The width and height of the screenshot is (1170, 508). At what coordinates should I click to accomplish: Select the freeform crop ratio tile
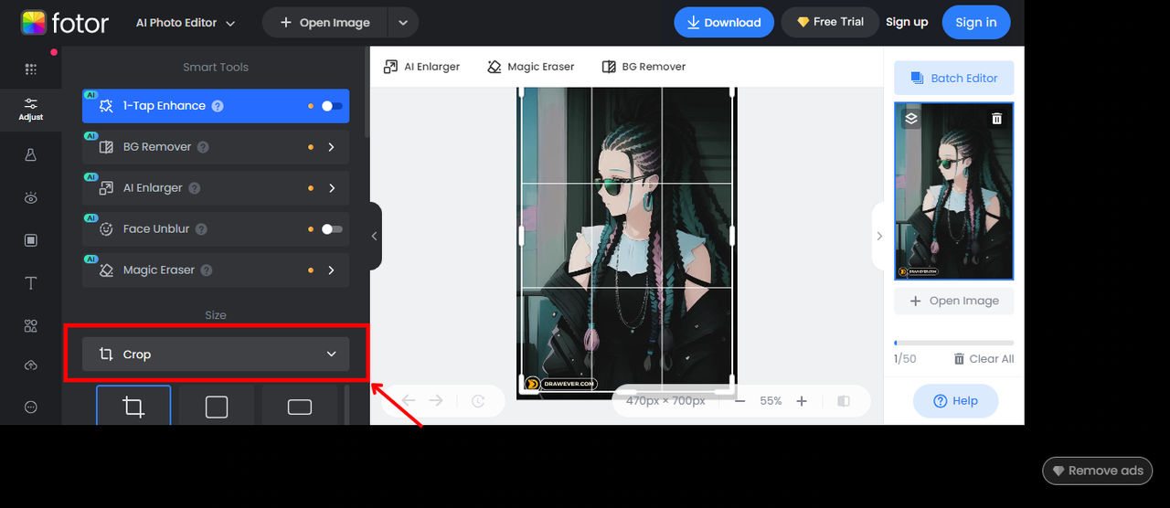click(x=133, y=406)
